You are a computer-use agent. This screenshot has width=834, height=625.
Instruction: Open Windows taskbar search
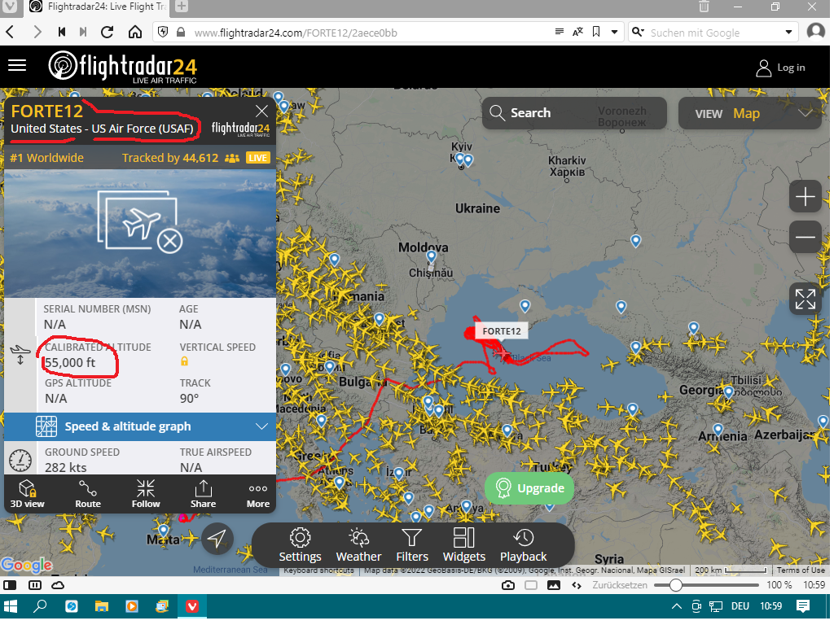click(x=40, y=606)
